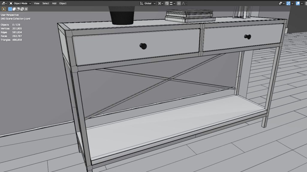The image size is (307, 172).
Task: Open the editor type selector icon
Action: point(3,3)
